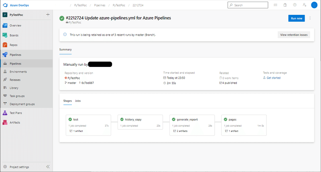The height and width of the screenshot is (172, 321).
Task: Click the info icon in retention banner
Action: point(65,34)
